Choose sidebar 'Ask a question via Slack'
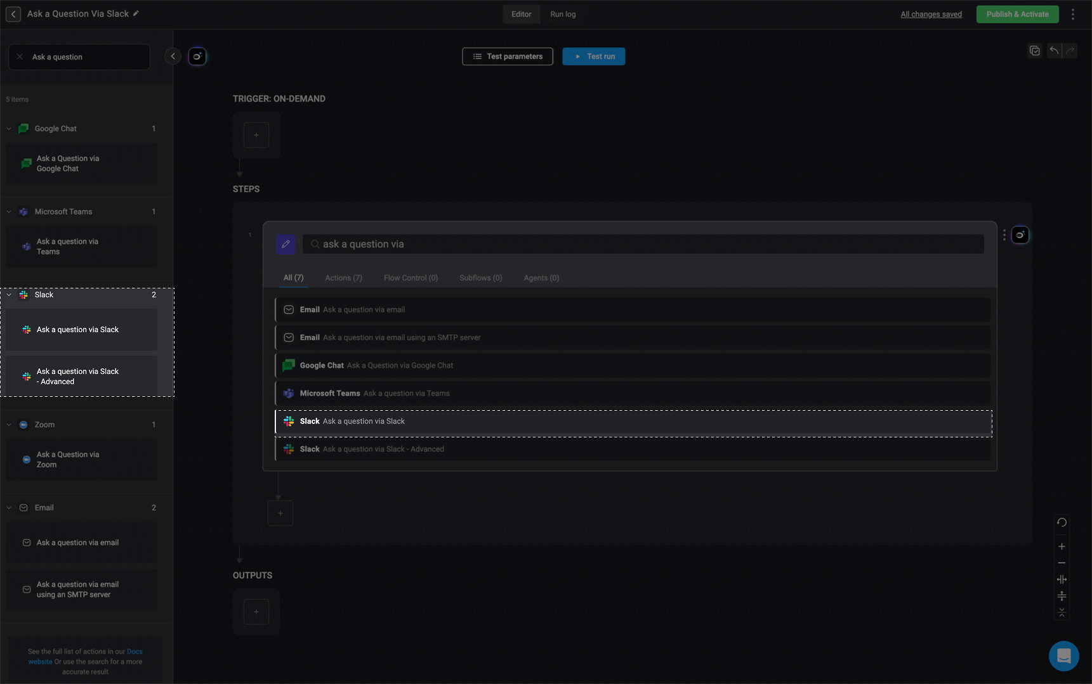1092x684 pixels. (x=82, y=330)
